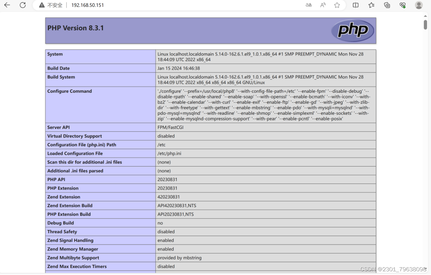Start the Read aloud tool
The width and height of the screenshot is (431, 275).
323,5
